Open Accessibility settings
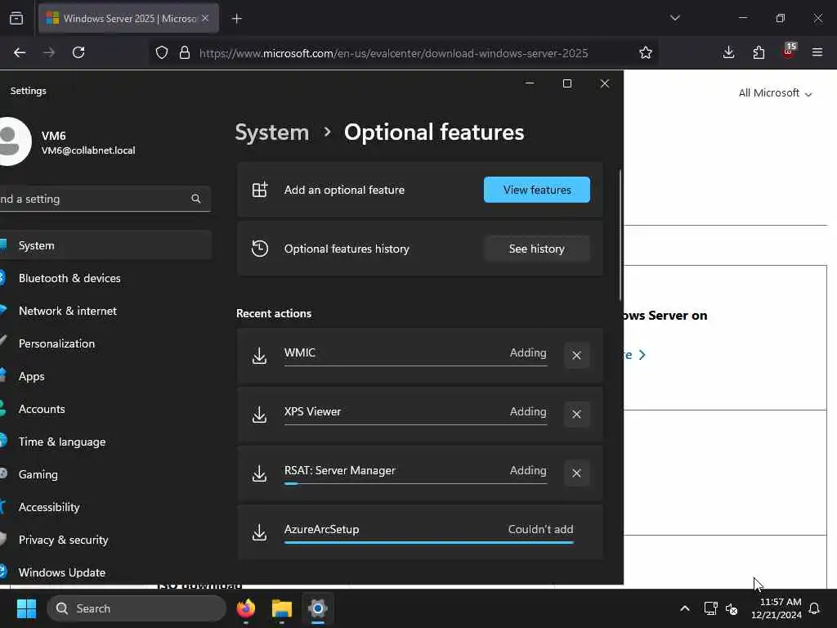This screenshot has width=837, height=628. point(105,507)
